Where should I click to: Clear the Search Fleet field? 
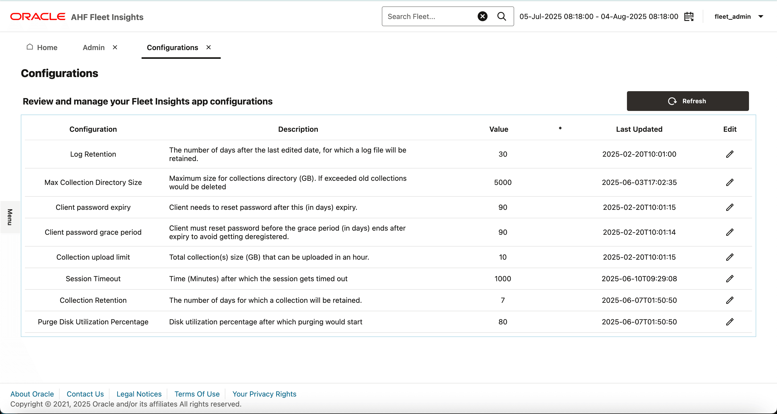tap(482, 16)
